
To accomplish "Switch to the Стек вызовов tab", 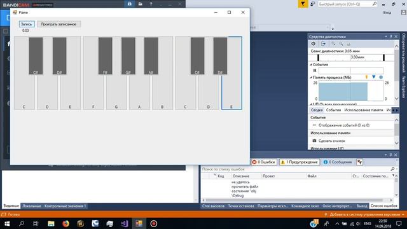I will coord(213,206).
